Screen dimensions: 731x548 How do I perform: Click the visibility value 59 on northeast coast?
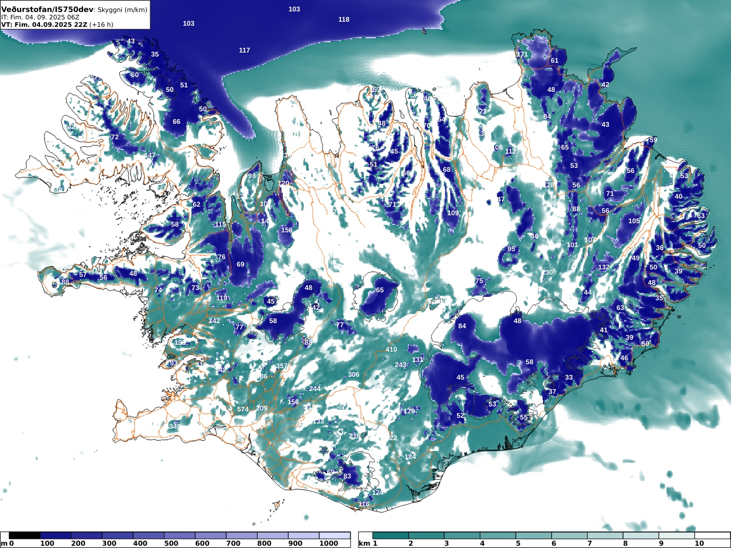(x=653, y=140)
